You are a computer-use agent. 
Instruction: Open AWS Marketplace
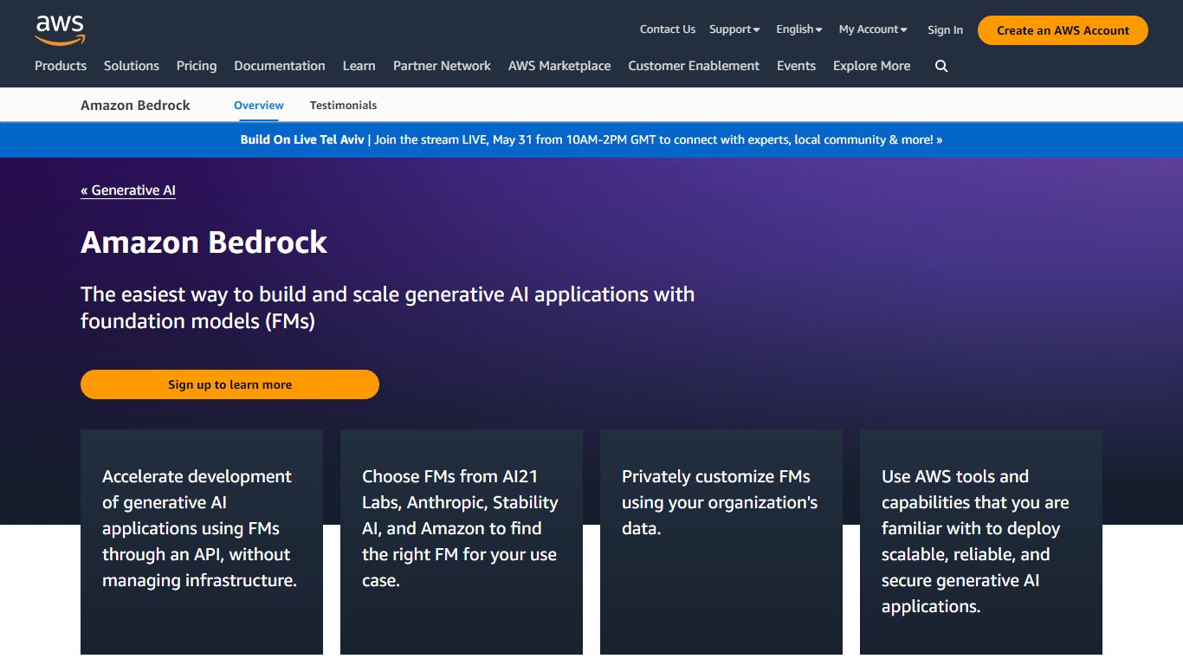click(x=559, y=66)
